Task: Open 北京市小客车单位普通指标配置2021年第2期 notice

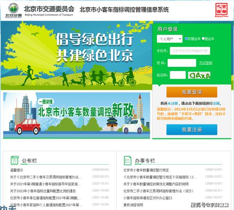Action: pyautogui.click(x=45, y=198)
